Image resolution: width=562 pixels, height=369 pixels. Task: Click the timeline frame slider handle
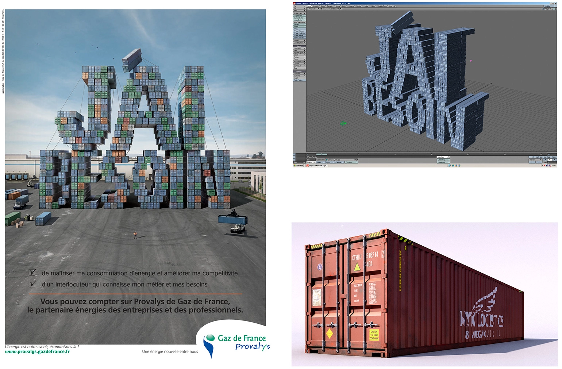click(322, 154)
